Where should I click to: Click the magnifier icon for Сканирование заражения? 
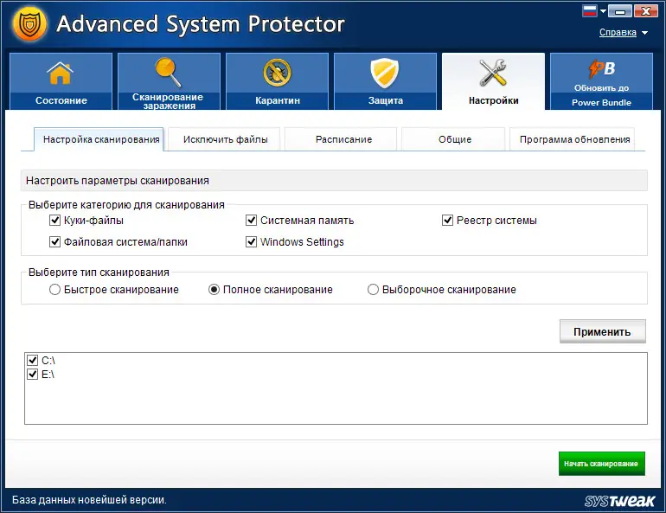[168, 72]
